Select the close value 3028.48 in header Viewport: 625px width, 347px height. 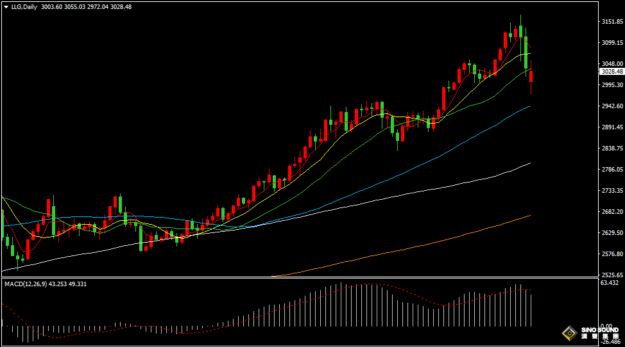(121, 7)
